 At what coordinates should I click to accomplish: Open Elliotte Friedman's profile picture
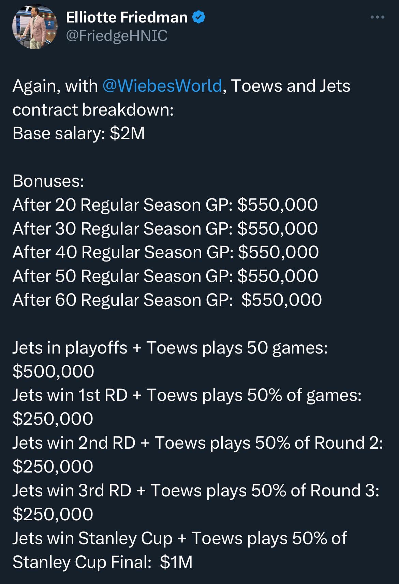point(35,27)
